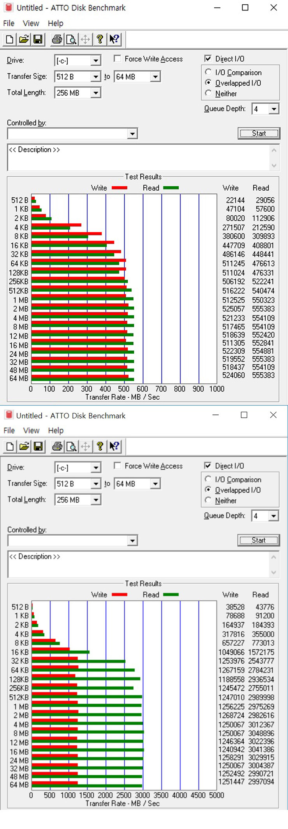Click Open file icon in upper ATTO window

[x=24, y=39]
